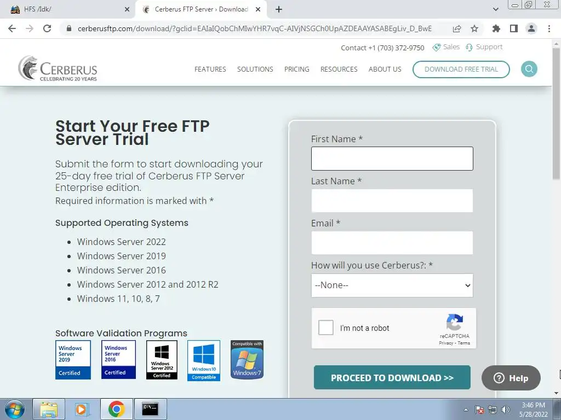The height and width of the screenshot is (420, 561).
Task: Open the RESOURCES menu
Action: (x=339, y=69)
